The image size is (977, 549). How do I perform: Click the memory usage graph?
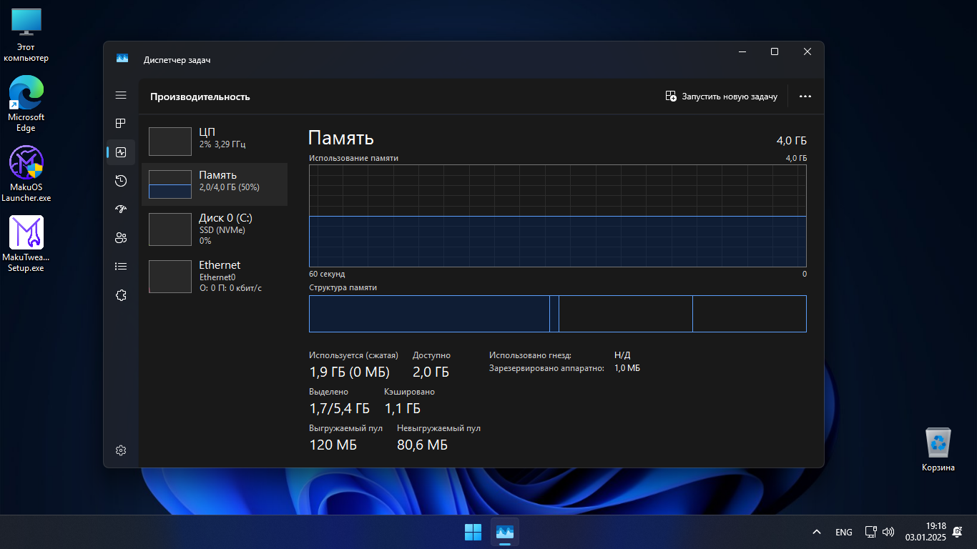click(x=558, y=216)
